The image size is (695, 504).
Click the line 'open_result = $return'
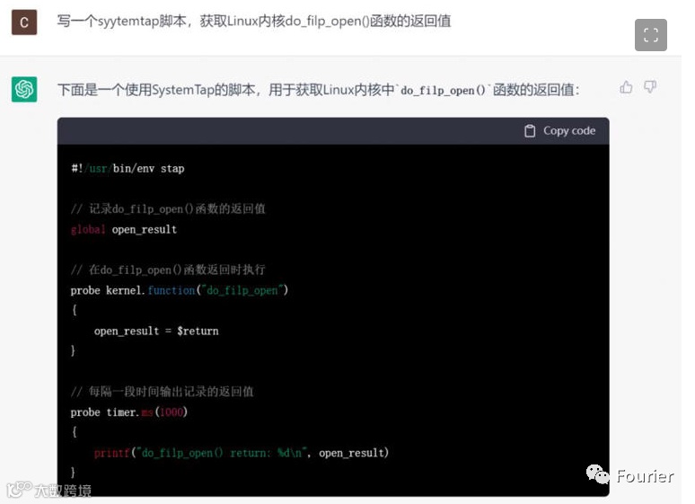156,331
